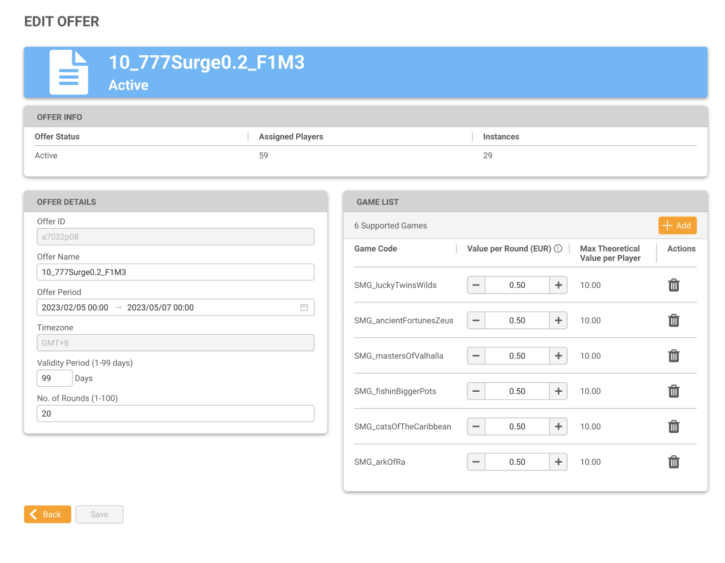The width and height of the screenshot is (725, 563).
Task: Delete SMG_fishinBiggerPots from game list
Action: (x=674, y=391)
